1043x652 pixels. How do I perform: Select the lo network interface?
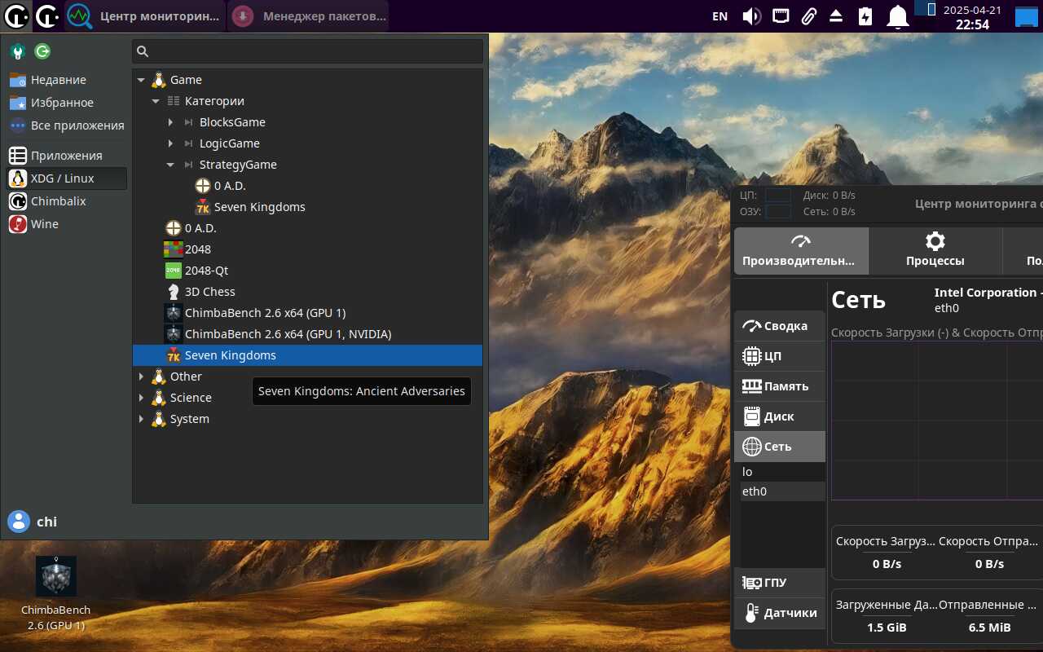782,472
